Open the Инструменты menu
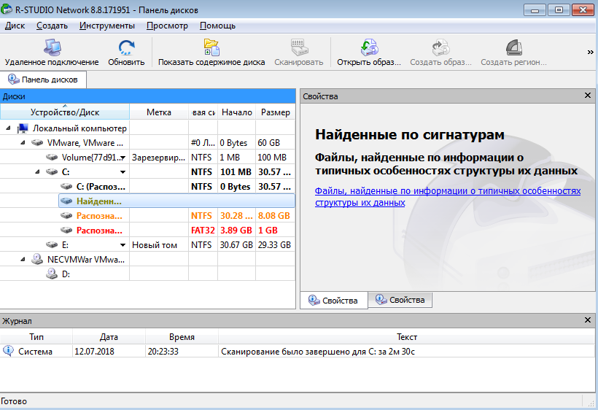This screenshot has height=410, width=598. (x=106, y=26)
